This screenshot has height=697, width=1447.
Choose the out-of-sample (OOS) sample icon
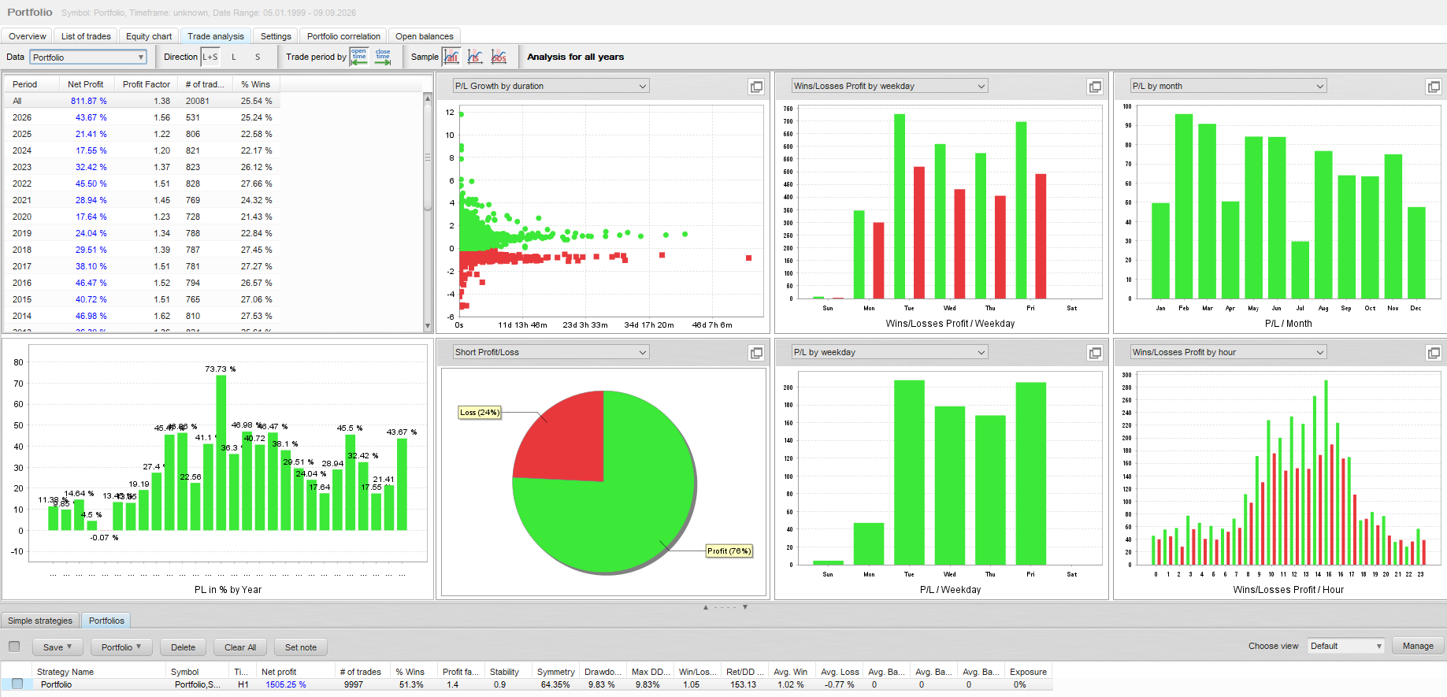(499, 57)
